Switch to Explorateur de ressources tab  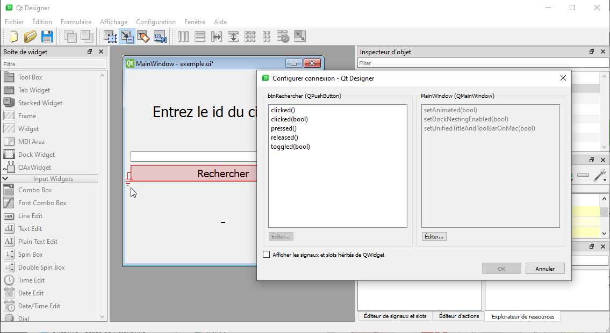pos(523,316)
